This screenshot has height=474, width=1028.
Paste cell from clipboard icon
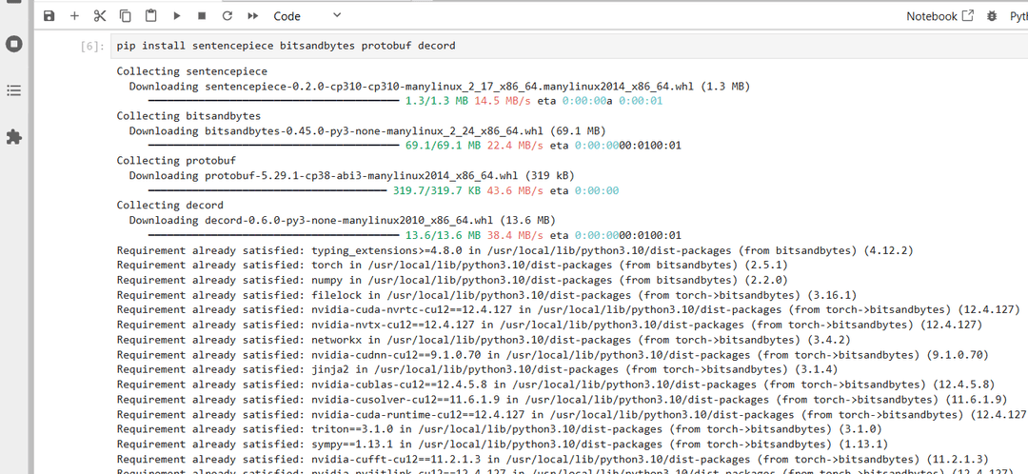[150, 16]
